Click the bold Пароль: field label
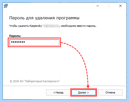Viewport: 129px width, 102px height. (15, 36)
